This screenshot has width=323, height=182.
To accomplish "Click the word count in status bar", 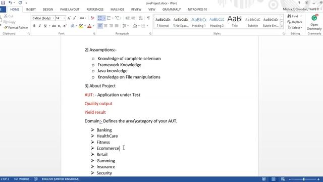I will click(x=22, y=179).
